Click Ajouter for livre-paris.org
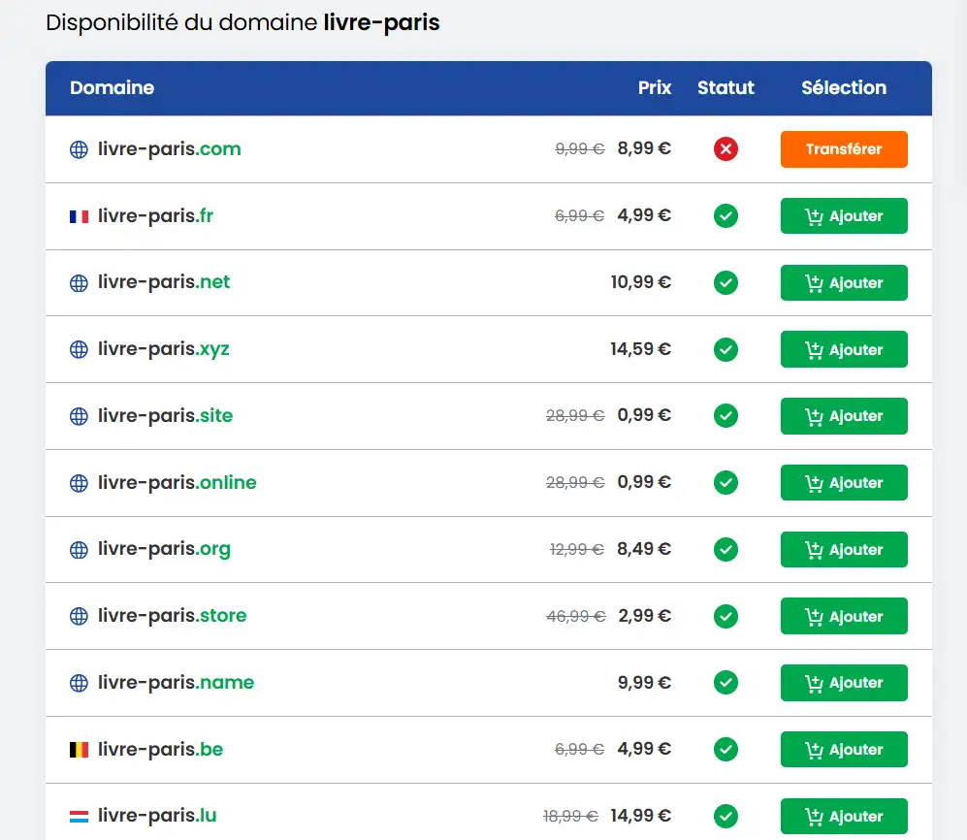967x840 pixels. [844, 549]
